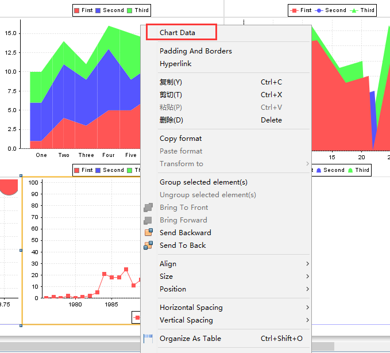The height and width of the screenshot is (353, 390).
Task: Click Ungroup selected element(s) entry
Action: tap(208, 195)
